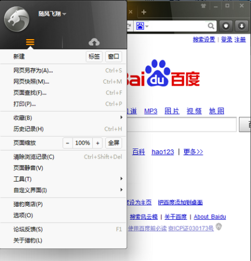Click the 搜索风云榜 link
The width and height of the screenshot is (251, 261).
pos(144,217)
